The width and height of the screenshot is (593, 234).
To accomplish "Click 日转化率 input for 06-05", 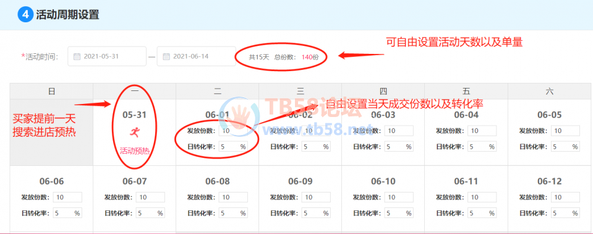I will pyautogui.click(x=565, y=147).
